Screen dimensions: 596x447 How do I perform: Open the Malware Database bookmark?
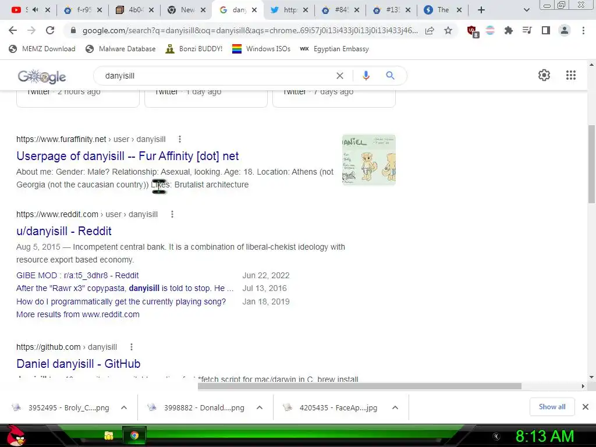pos(121,49)
